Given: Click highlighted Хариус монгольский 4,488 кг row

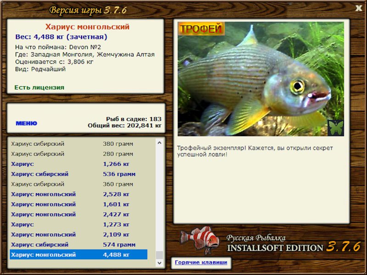Looking at the screenshot, I should pos(78,254).
